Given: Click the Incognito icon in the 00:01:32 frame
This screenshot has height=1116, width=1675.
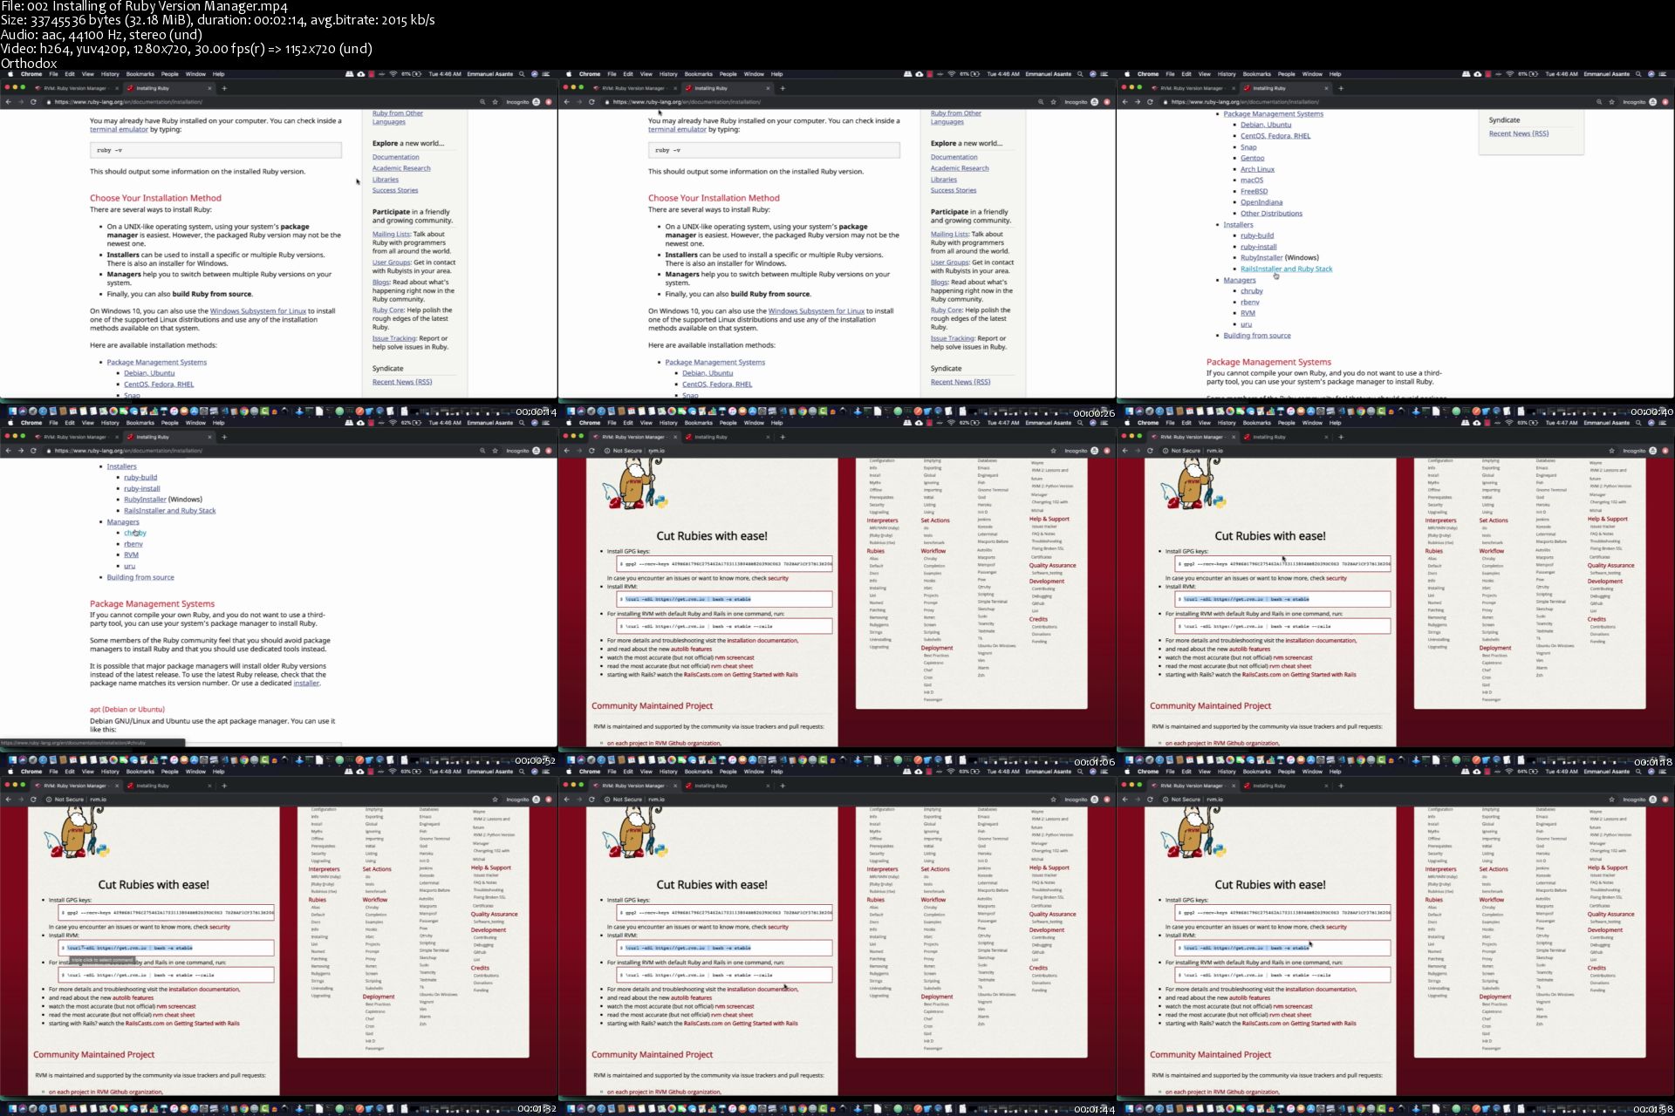Looking at the screenshot, I should 537,800.
